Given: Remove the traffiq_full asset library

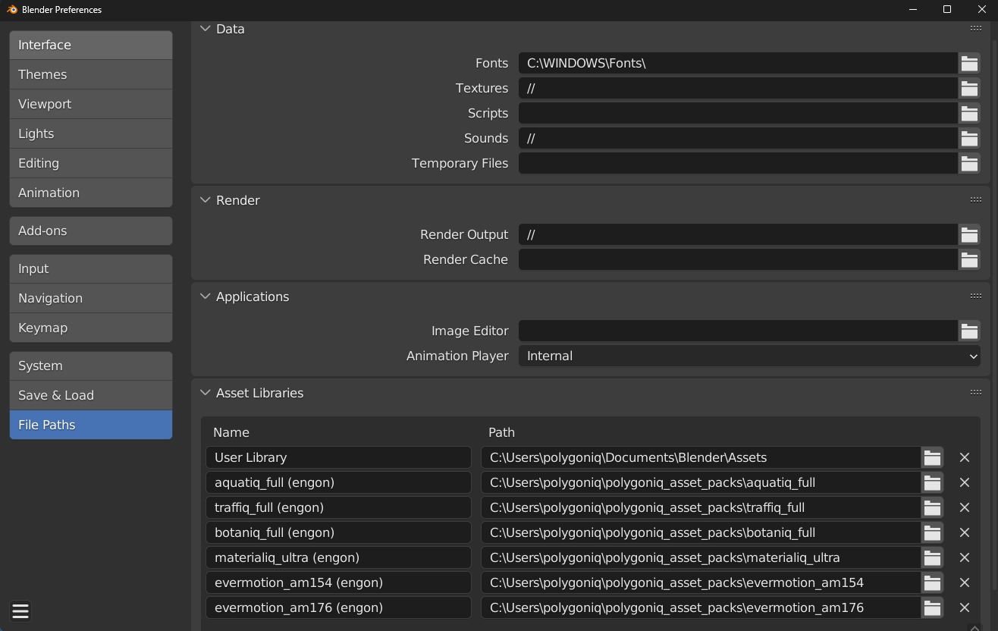Looking at the screenshot, I should (965, 507).
